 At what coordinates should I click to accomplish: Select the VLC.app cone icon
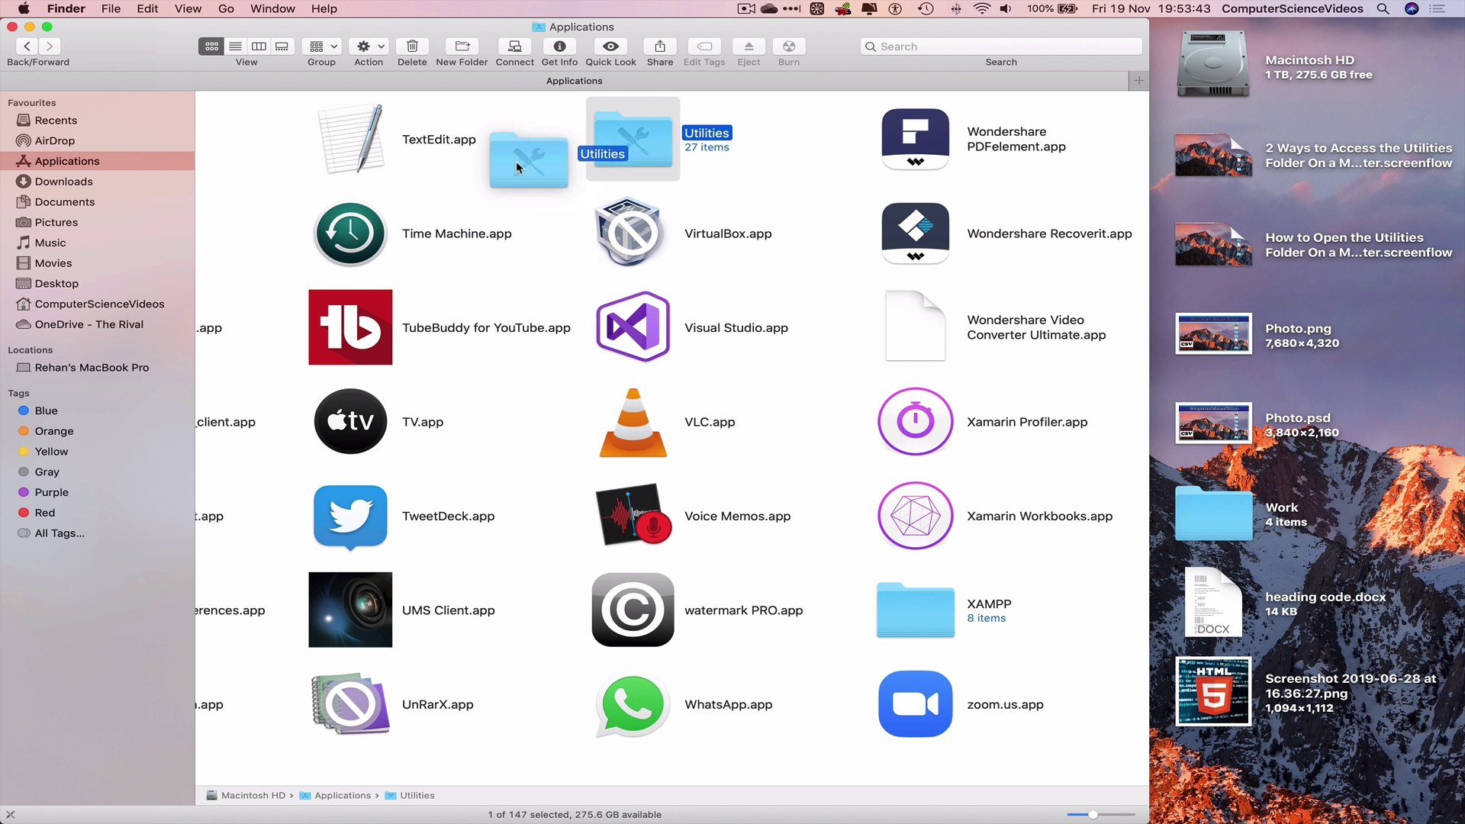633,422
